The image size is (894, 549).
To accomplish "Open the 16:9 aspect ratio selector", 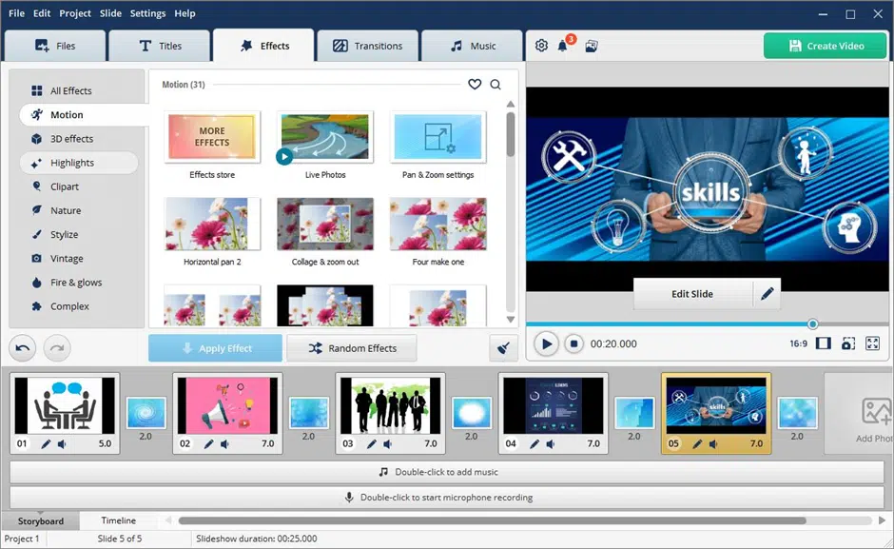I will tap(798, 343).
